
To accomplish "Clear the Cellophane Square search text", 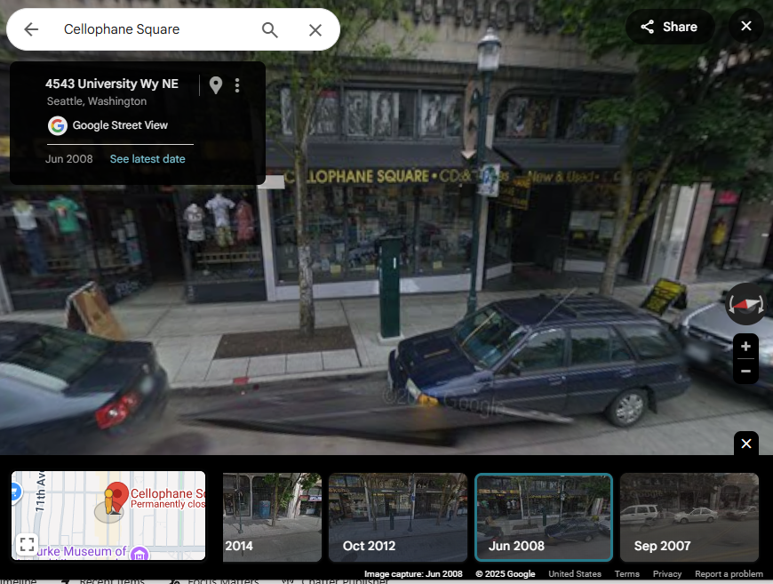I will click(315, 30).
